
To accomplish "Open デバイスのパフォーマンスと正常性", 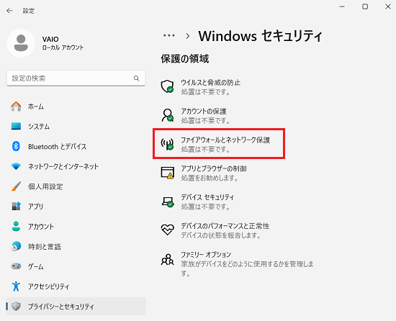I will [225, 226].
